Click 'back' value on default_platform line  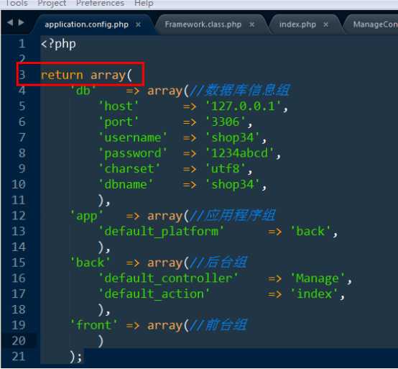pyautogui.click(x=310, y=232)
